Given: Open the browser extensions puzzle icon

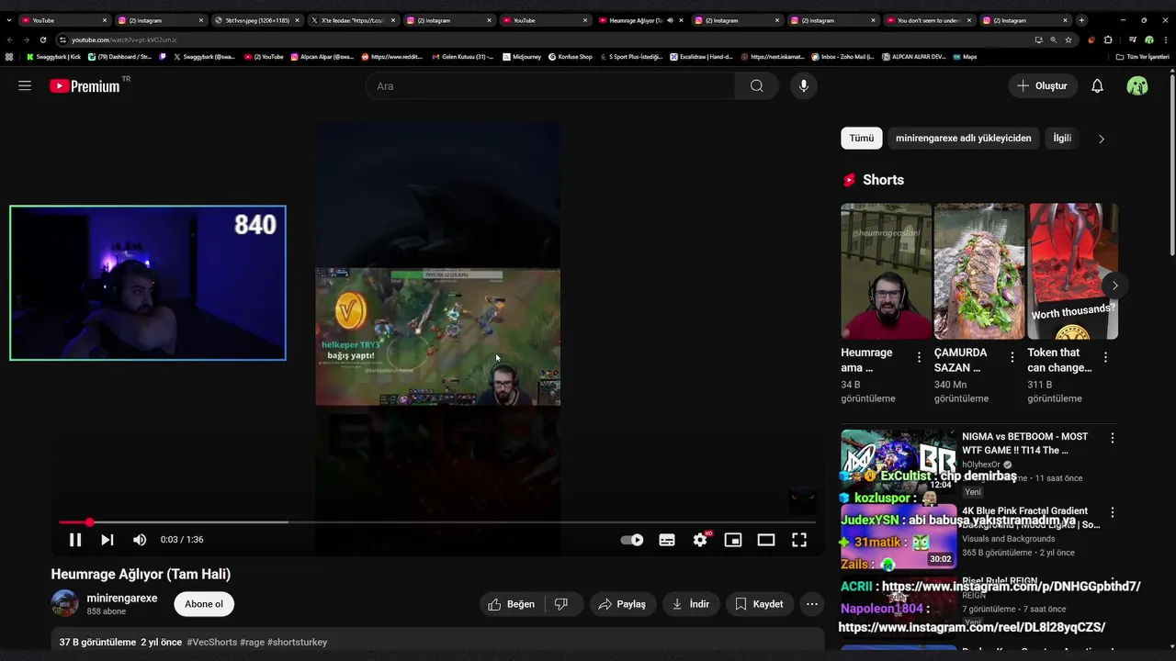Looking at the screenshot, I should pos(1108,39).
